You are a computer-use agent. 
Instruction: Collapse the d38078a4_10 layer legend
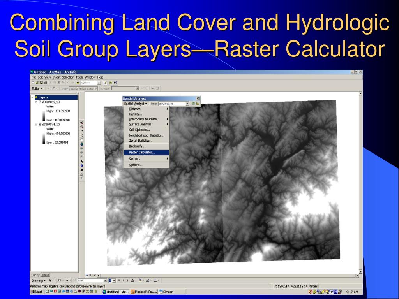[36, 125]
